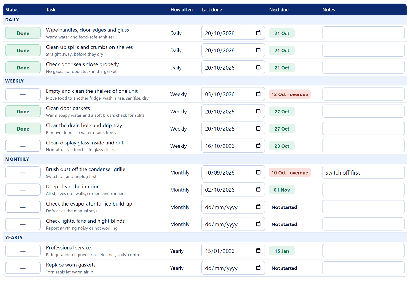This screenshot has width=410, height=281.
Task: Toggle Done status for Check door seals task
Action: coord(23,67)
